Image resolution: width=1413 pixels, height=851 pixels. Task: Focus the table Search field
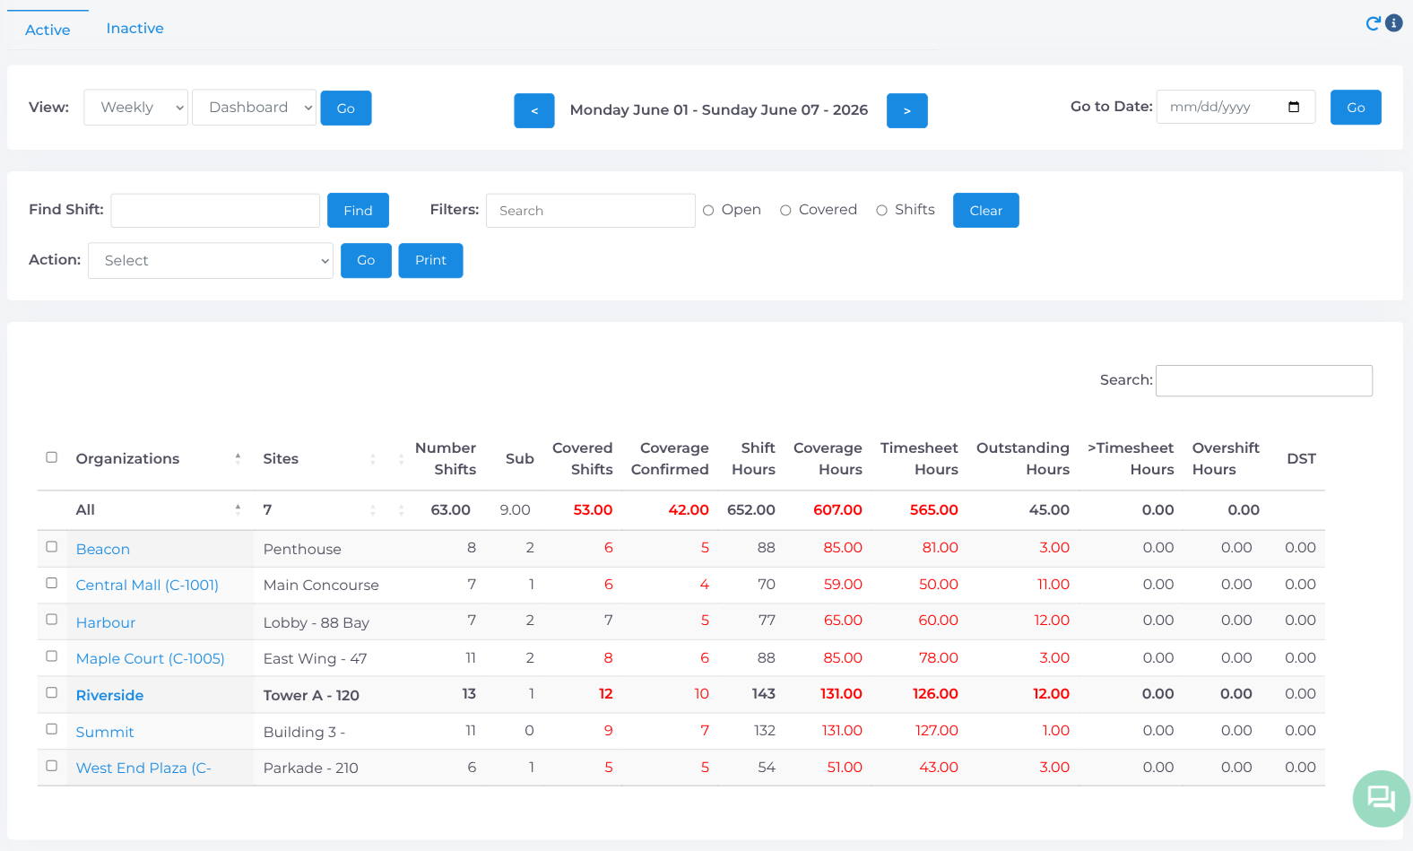[x=1264, y=380]
